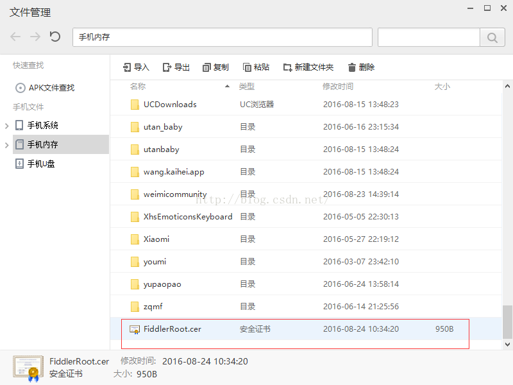The width and height of the screenshot is (513, 385).
Task: Click the folder icon of wang.kaihei.app
Action: coord(135,172)
